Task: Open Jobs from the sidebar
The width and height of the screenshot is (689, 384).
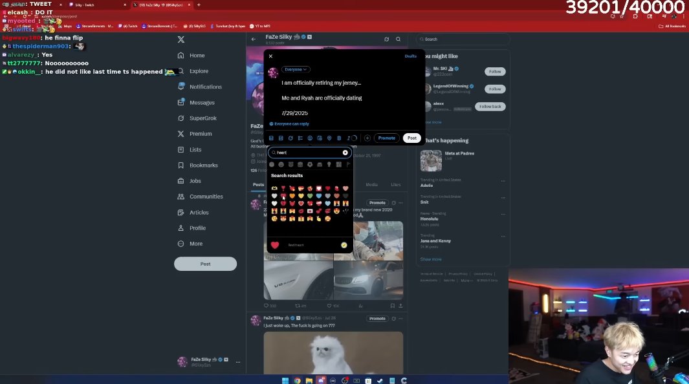Action: tap(190, 181)
